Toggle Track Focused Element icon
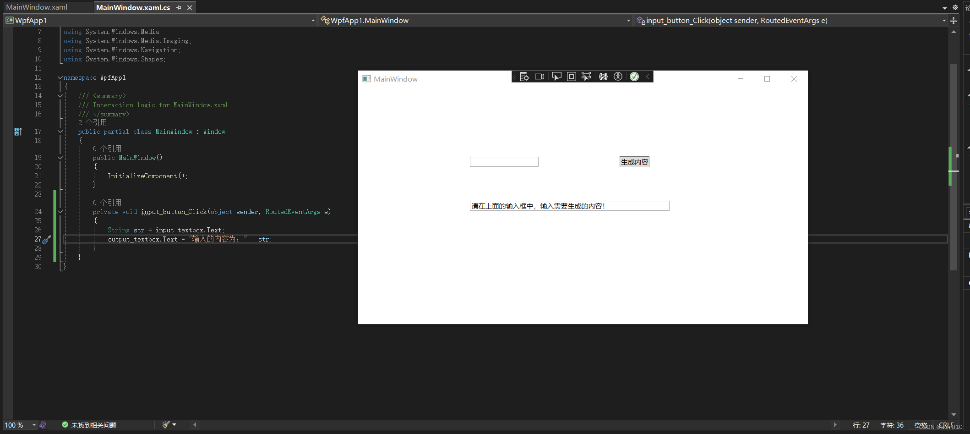 point(586,77)
